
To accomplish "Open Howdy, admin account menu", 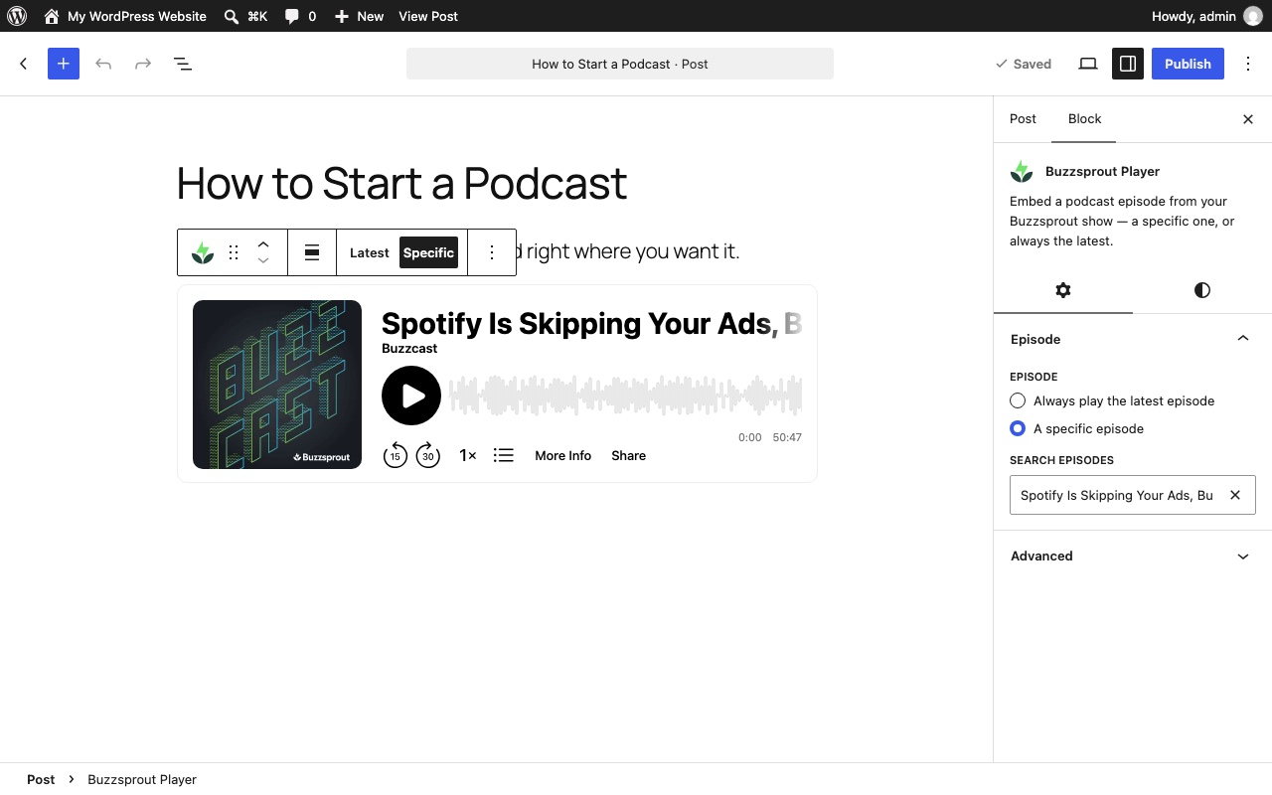I will 1206,16.
